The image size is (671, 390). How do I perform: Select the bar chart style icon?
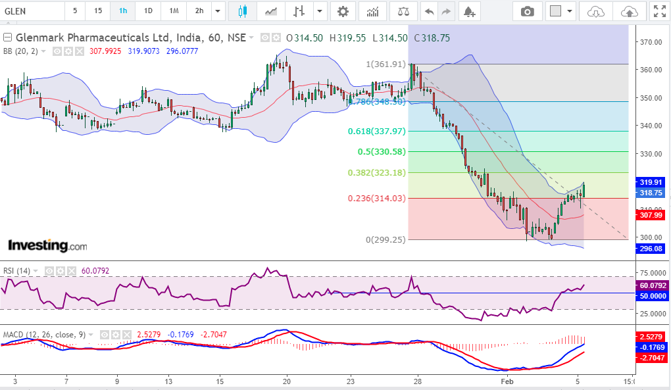coord(299,11)
